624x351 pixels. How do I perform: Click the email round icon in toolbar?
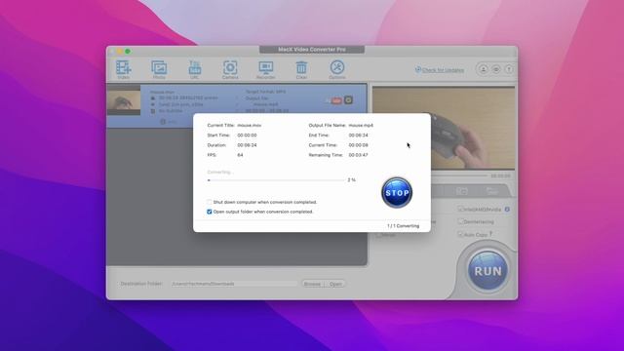pos(496,69)
